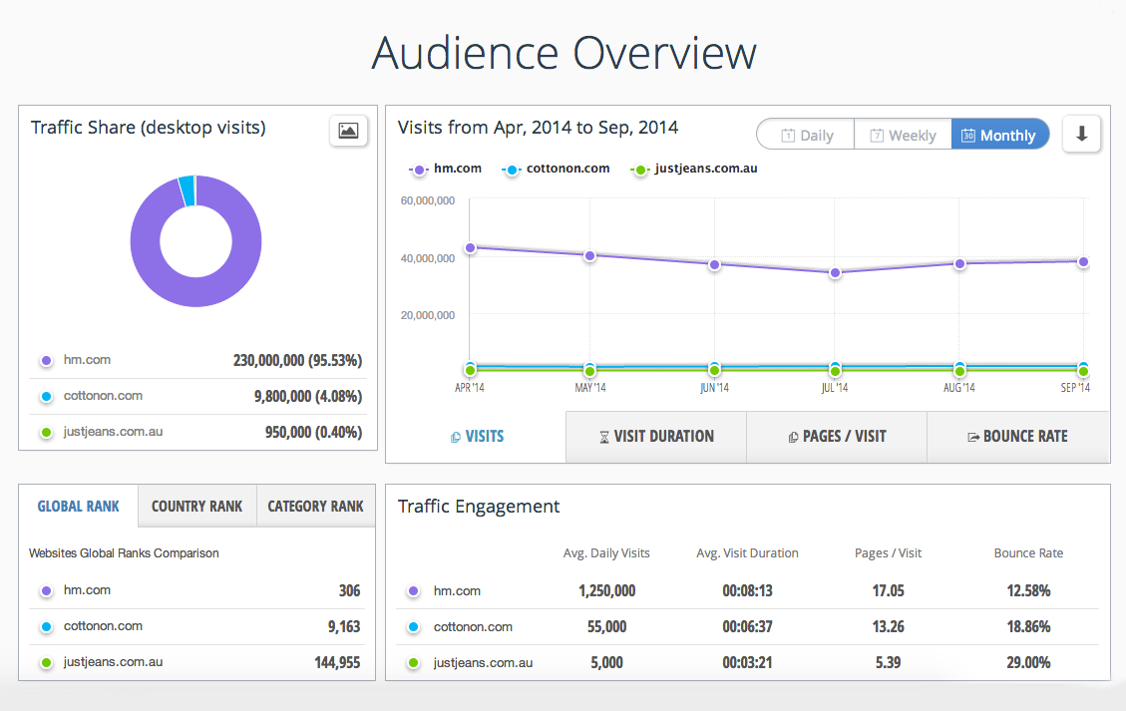The height and width of the screenshot is (711, 1126).
Task: Click the Avg. Daily Visits column header
Action: click(x=606, y=553)
